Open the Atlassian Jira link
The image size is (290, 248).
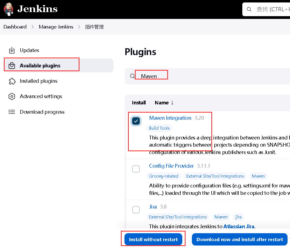[239, 226]
